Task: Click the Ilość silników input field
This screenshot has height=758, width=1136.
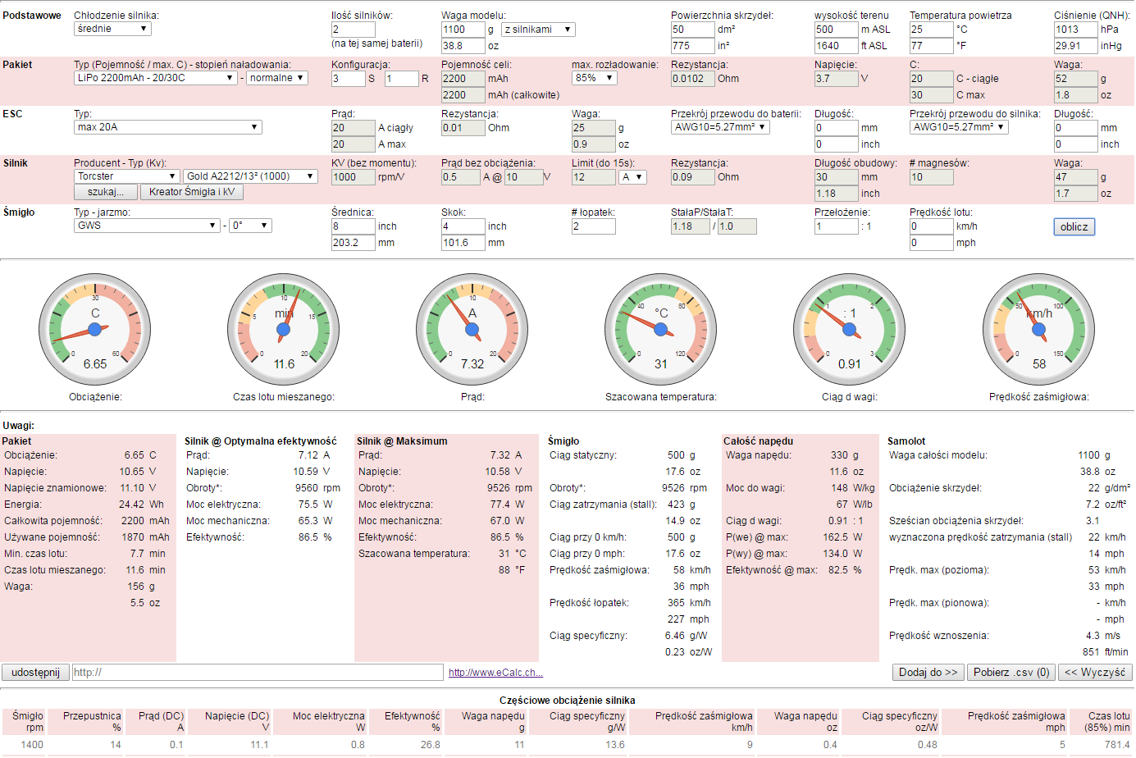Action: (353, 30)
